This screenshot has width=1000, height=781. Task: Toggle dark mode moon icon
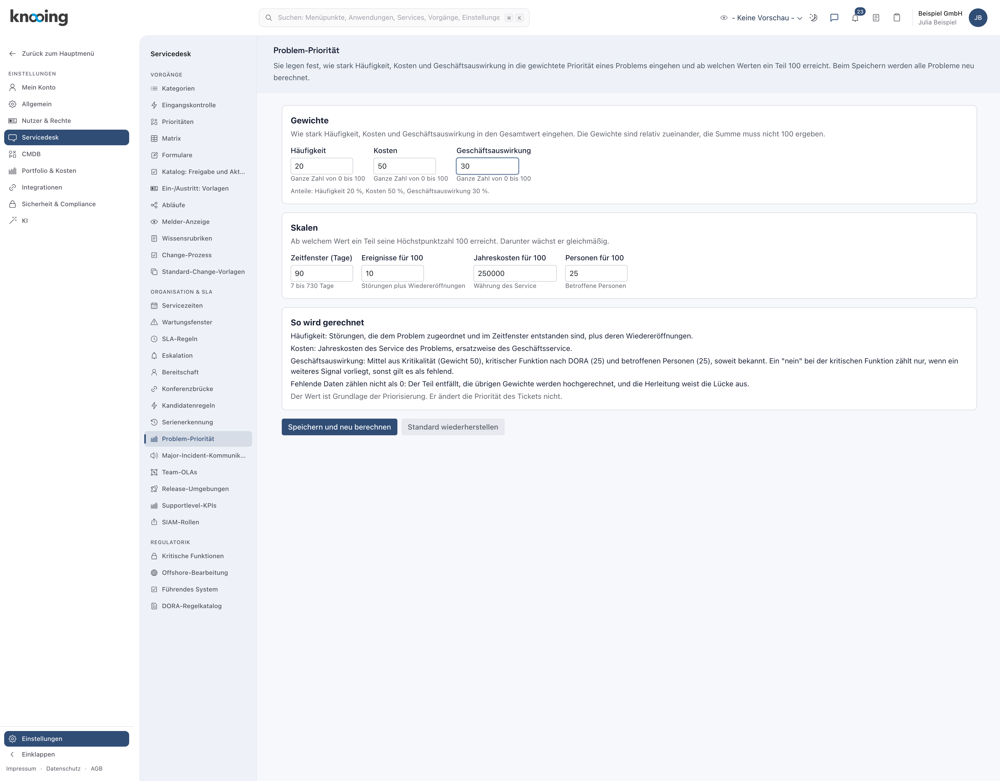[x=813, y=18]
